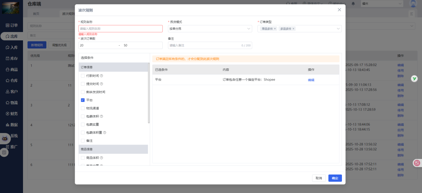This screenshot has height=193, width=422.
Task: Click the robot assistant floating icon
Action: click(x=5, y=138)
